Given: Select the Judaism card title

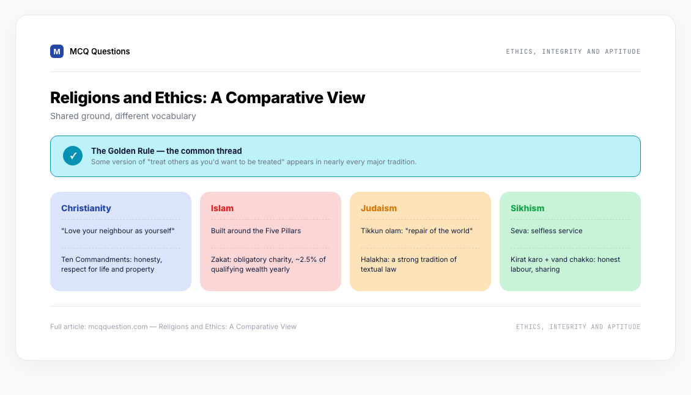Looking at the screenshot, I should [379, 208].
